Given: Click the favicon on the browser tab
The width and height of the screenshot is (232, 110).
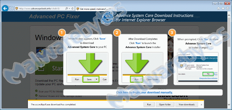Looking at the screenshot, I should click(x=77, y=9).
